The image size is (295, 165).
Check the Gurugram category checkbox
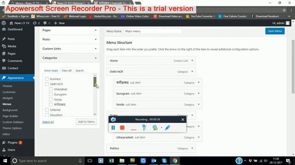51,94
